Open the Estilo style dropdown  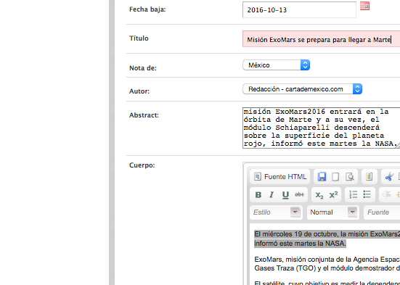click(276, 212)
